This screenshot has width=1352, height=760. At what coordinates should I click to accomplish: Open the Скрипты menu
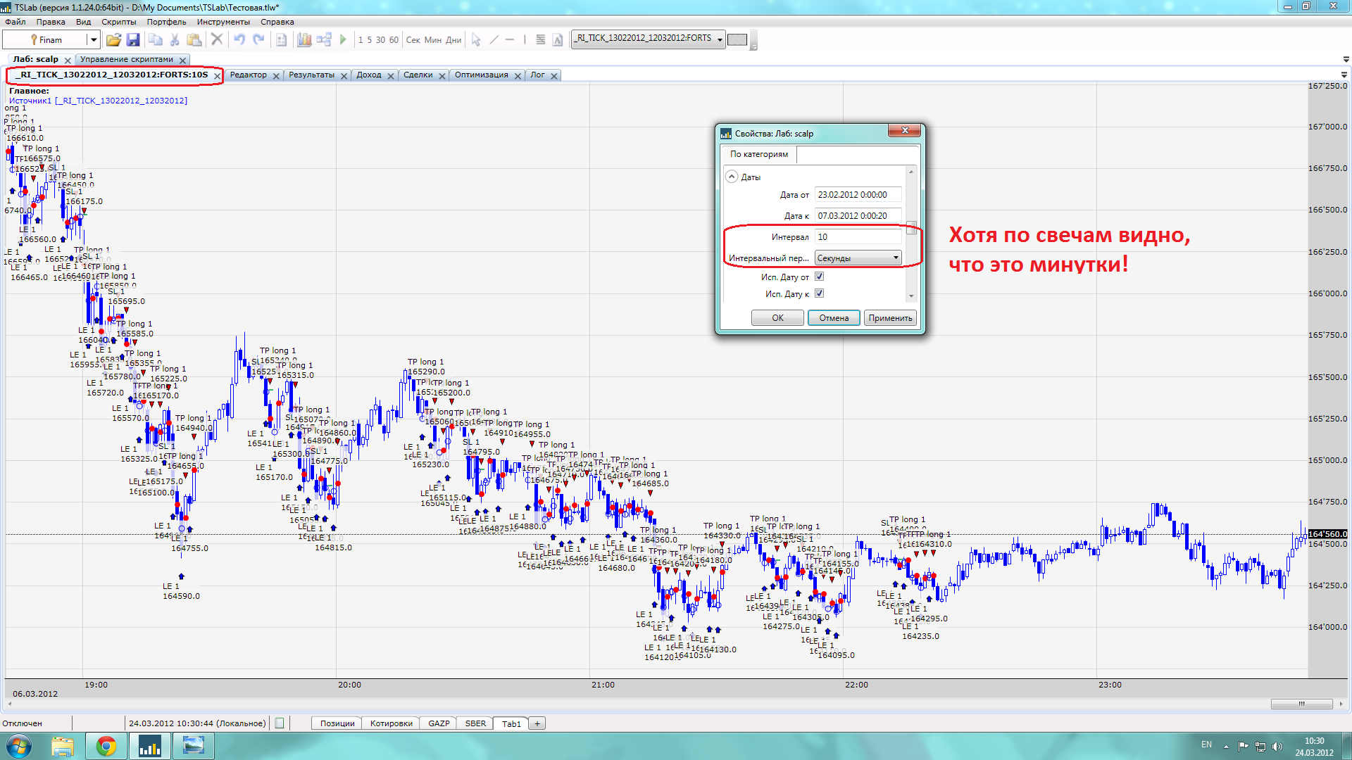click(118, 22)
